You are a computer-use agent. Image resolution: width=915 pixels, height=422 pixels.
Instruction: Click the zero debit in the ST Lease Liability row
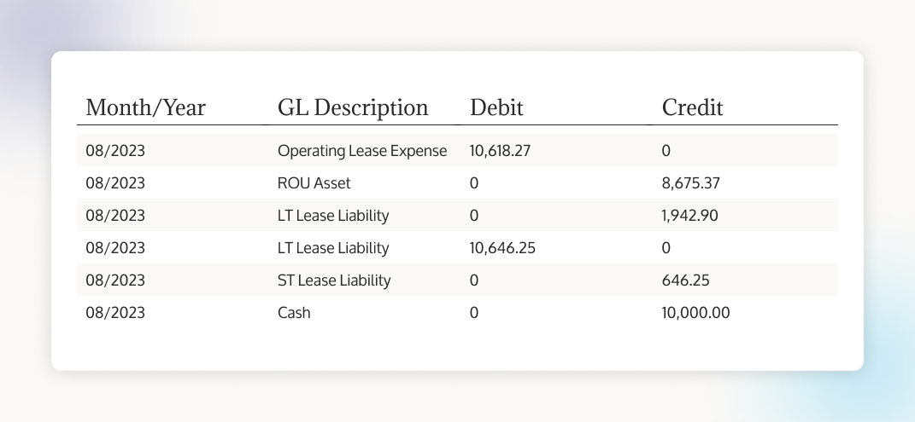click(475, 280)
